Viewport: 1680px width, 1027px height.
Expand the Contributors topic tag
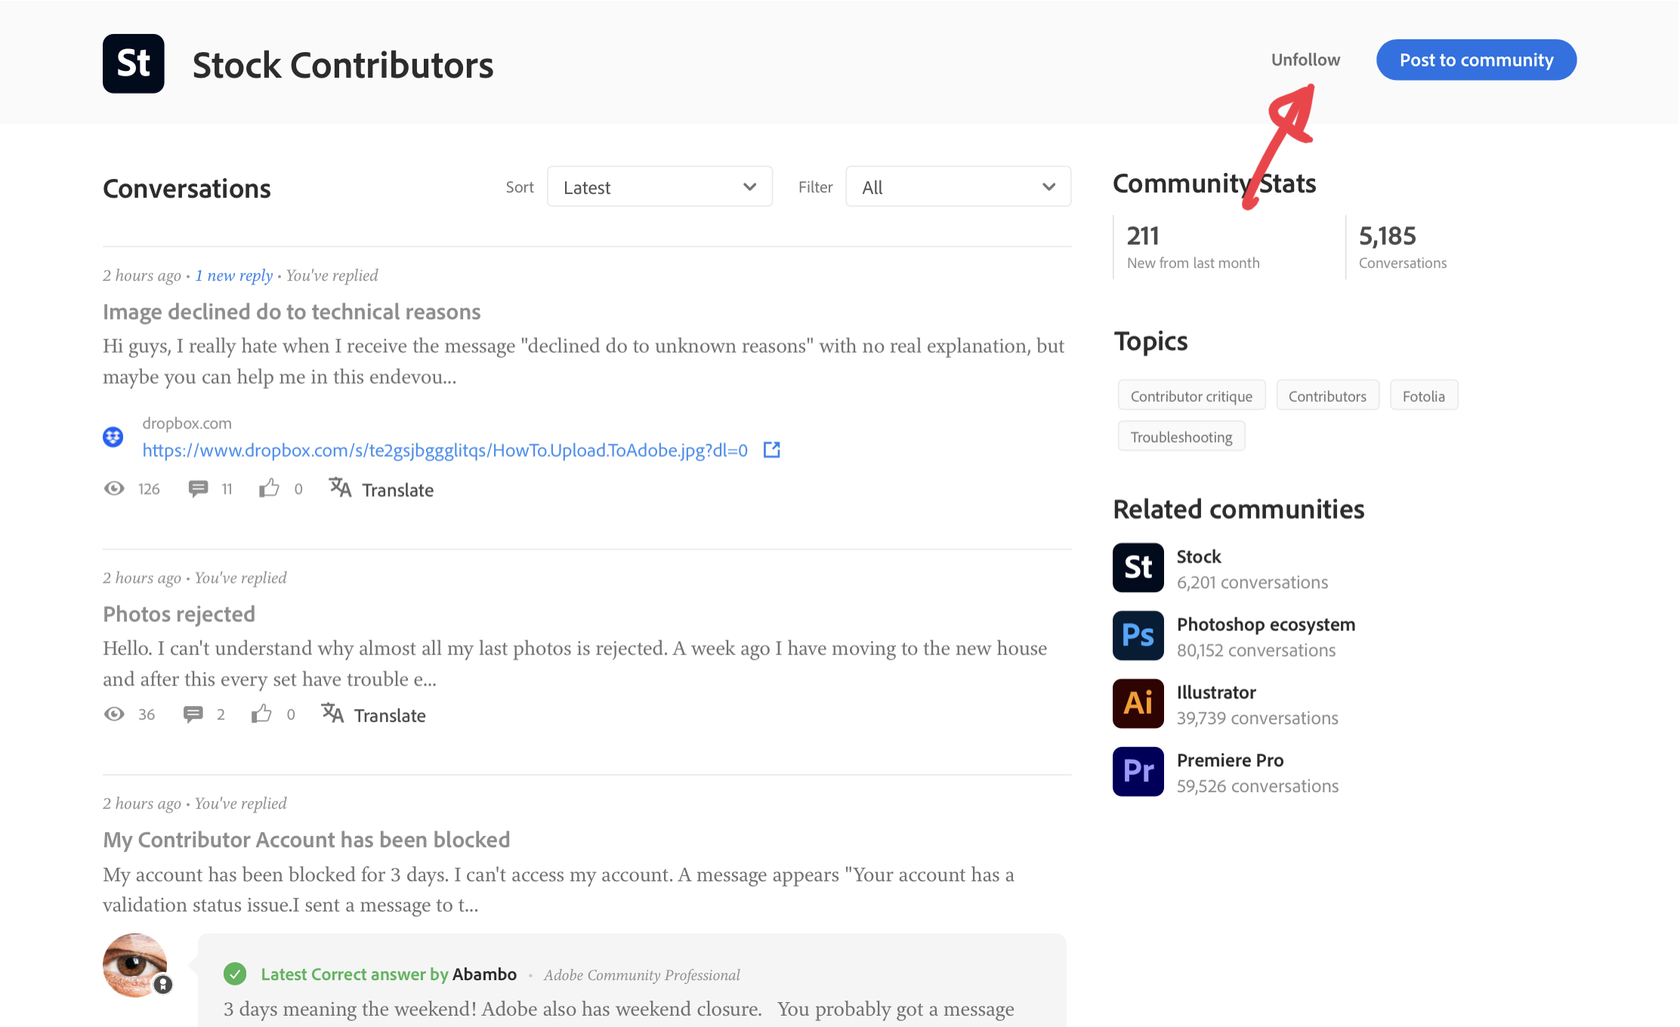1327,395
